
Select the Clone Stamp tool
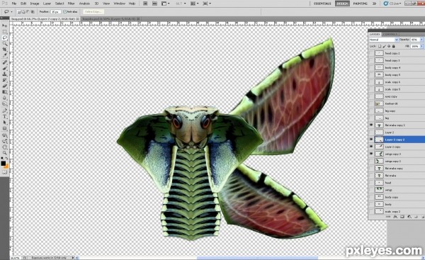[5, 74]
